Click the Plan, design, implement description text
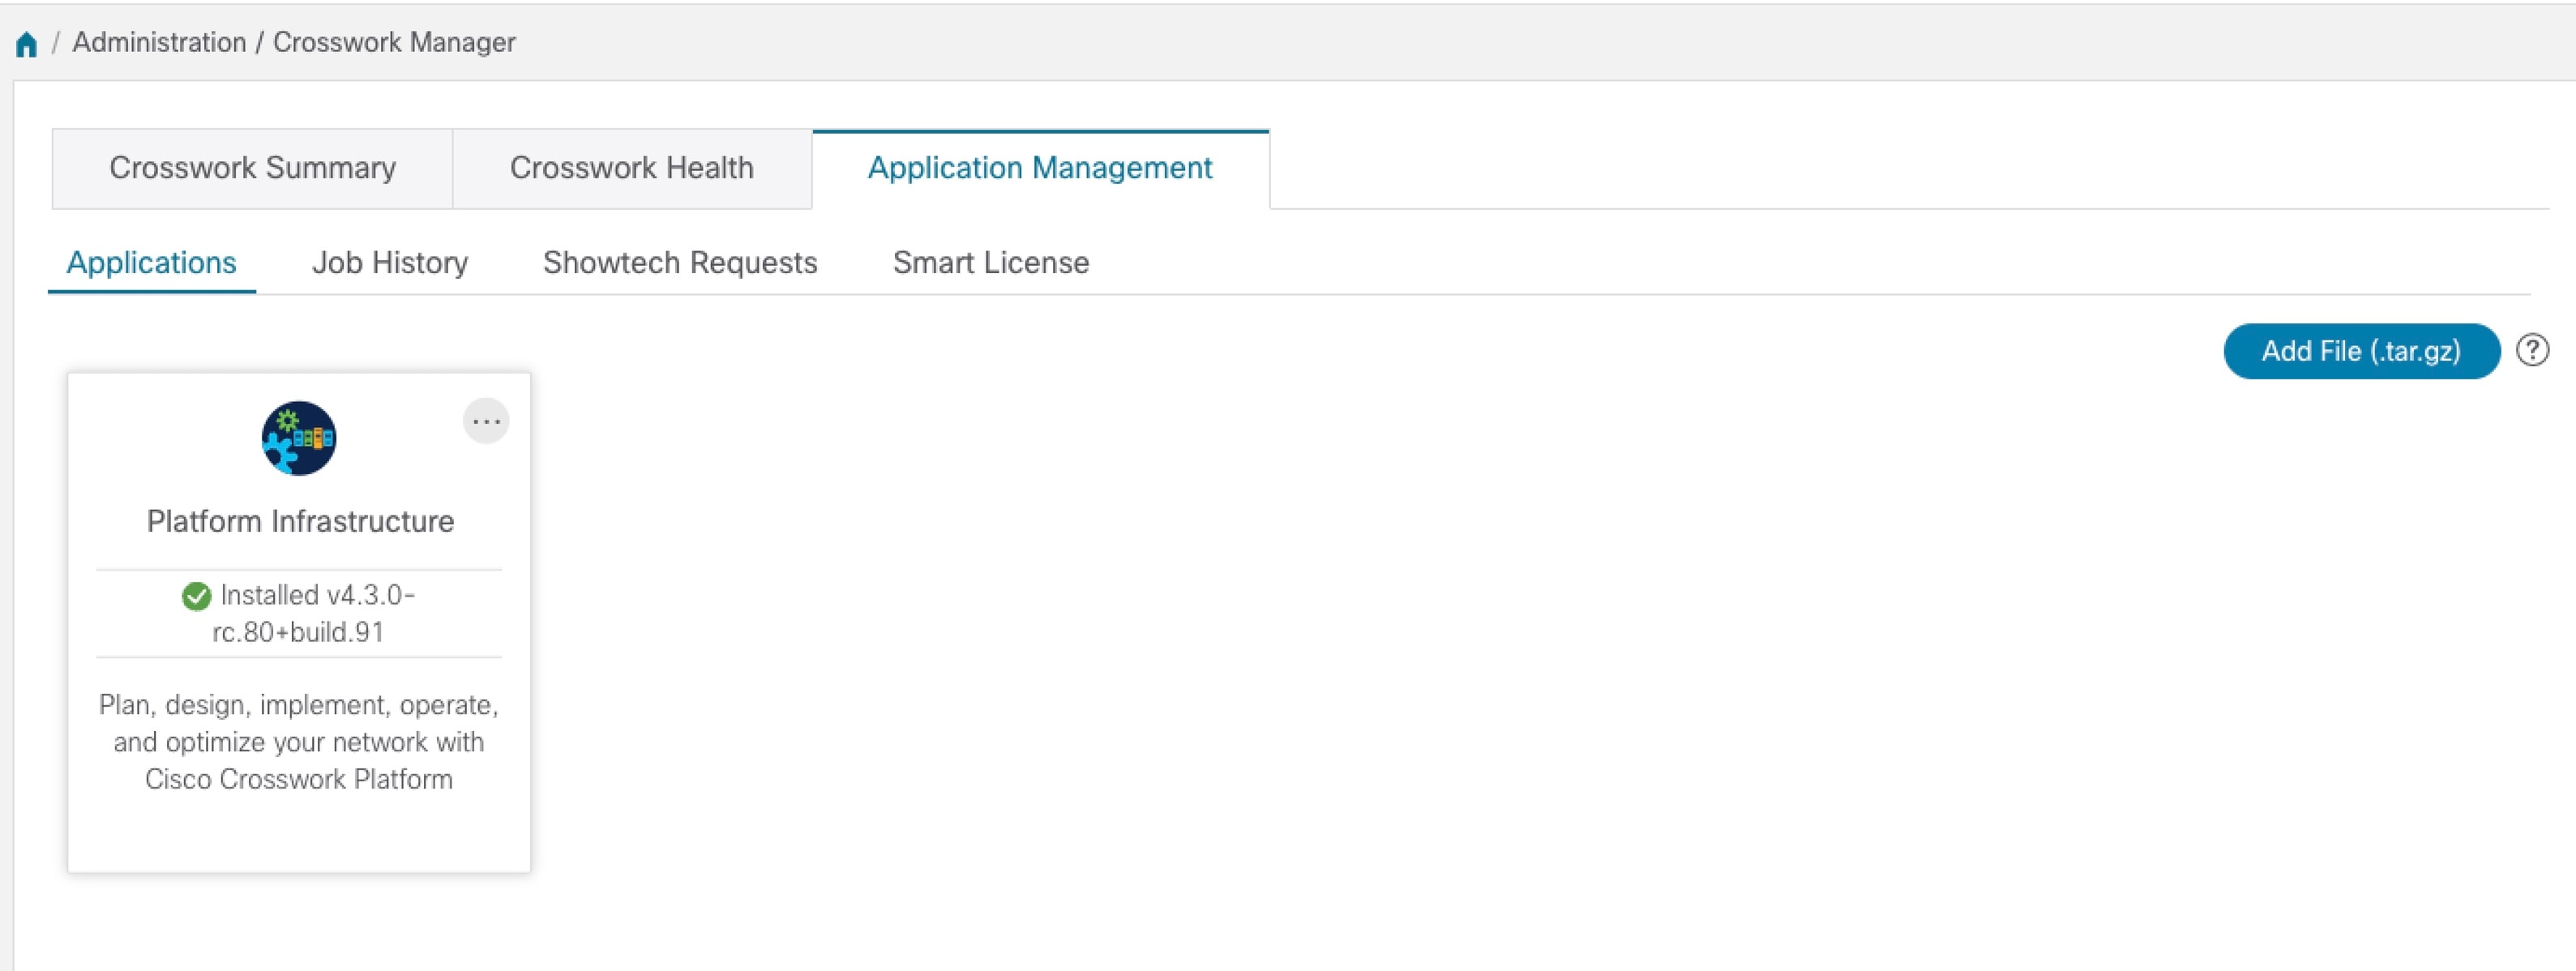 click(299, 742)
